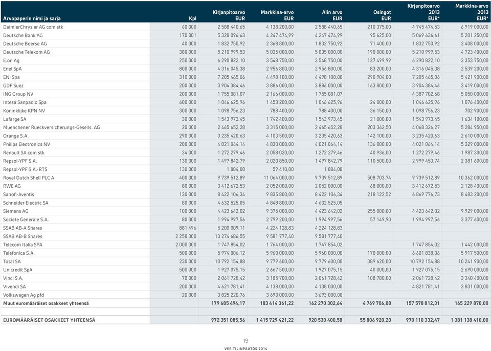The width and height of the screenshot is (491, 351).
Task: Select the 'Siemens AG' row name
Action: point(16,211)
